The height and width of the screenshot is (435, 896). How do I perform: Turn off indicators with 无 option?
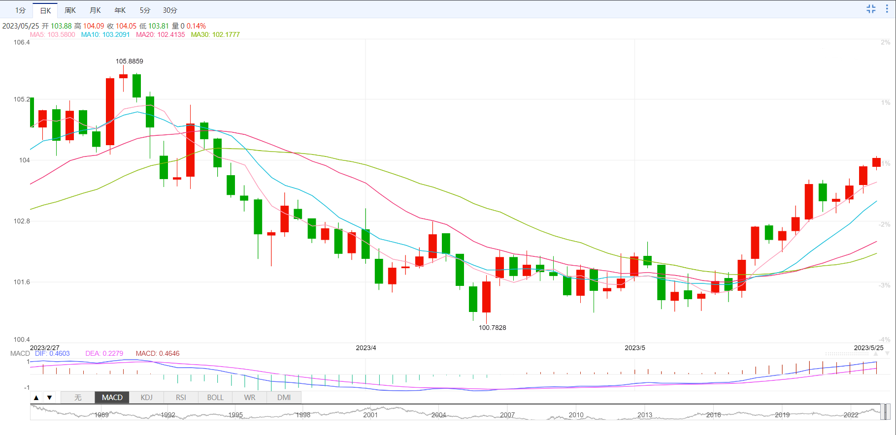coord(78,398)
